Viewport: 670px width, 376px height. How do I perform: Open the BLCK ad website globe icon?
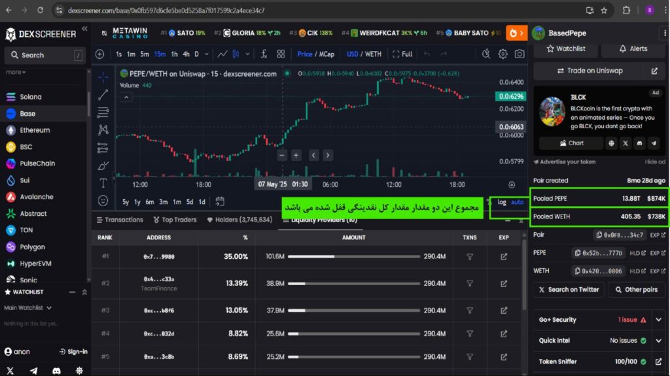[x=612, y=144]
